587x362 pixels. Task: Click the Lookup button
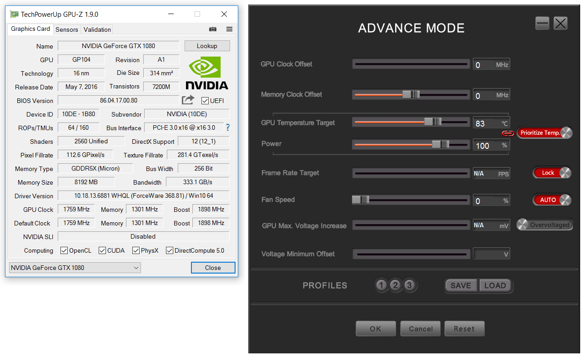point(207,46)
